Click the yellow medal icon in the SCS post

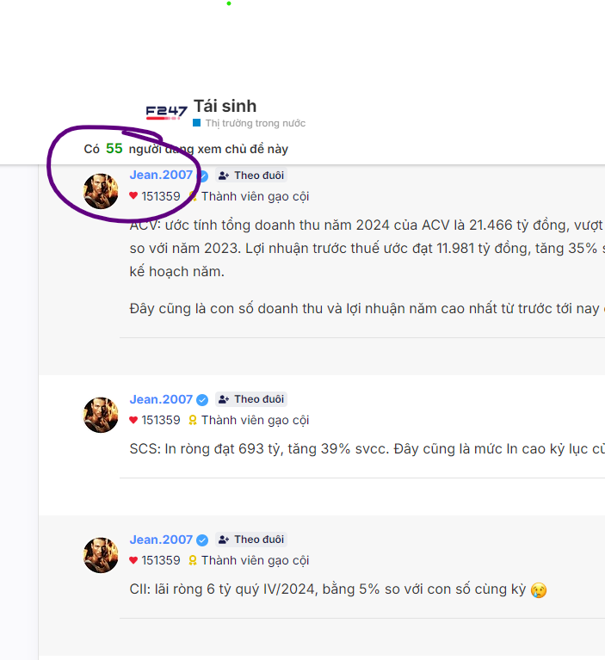coord(193,420)
